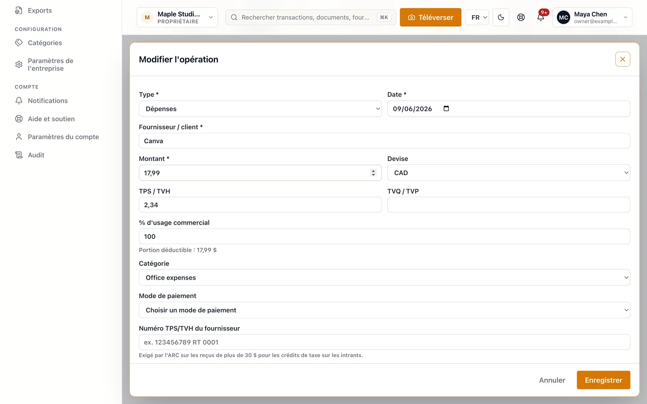Click the empty TVQ / TVP field
Image resolution: width=647 pixels, height=404 pixels.
tap(509, 205)
